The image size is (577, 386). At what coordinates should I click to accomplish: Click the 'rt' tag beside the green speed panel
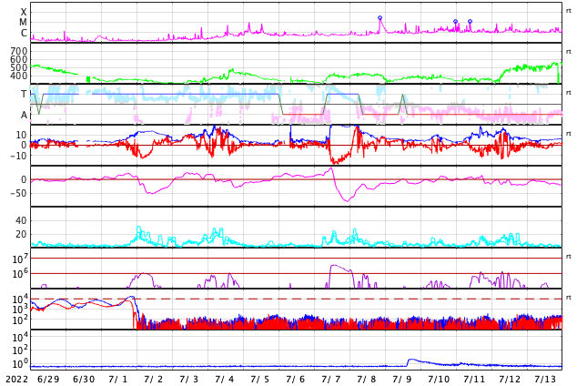[569, 52]
